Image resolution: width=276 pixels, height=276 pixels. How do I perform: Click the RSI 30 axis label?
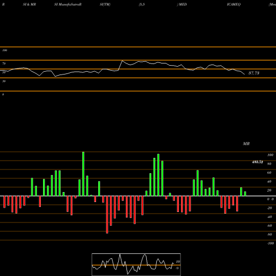[x=4, y=81]
